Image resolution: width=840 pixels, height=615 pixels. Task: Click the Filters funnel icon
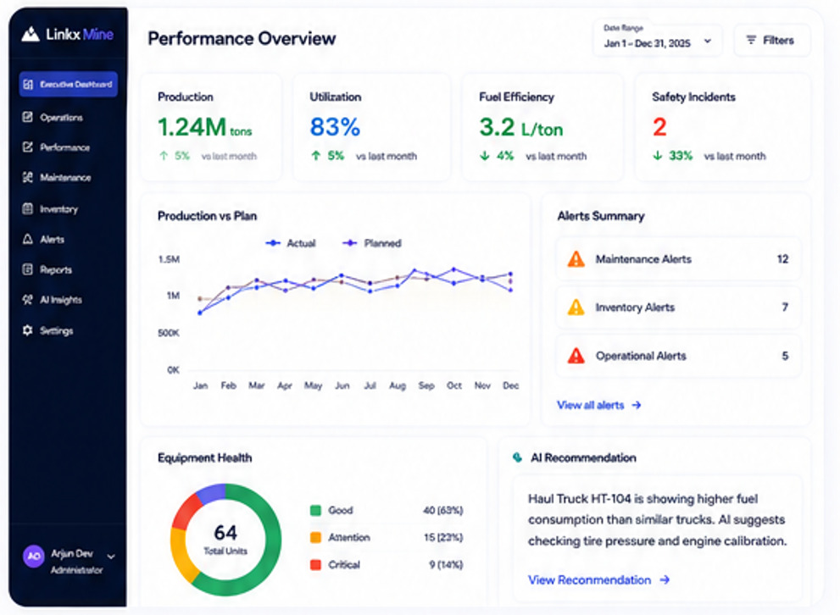[751, 40]
